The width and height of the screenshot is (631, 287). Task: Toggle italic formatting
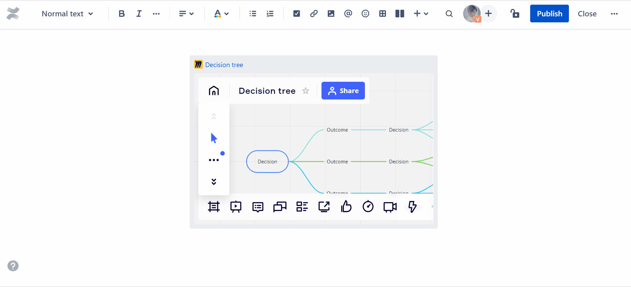pyautogui.click(x=139, y=14)
